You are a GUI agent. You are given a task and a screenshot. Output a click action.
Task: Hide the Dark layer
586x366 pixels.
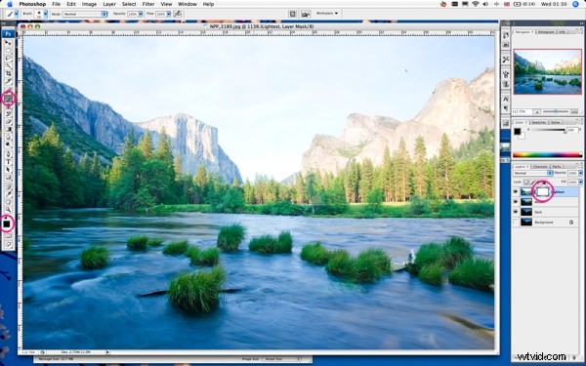pyautogui.click(x=516, y=212)
